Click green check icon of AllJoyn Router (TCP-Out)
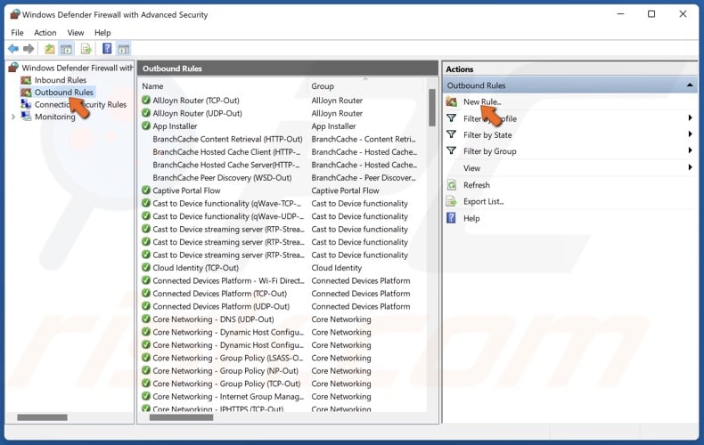The width and height of the screenshot is (704, 445). pyautogui.click(x=146, y=100)
